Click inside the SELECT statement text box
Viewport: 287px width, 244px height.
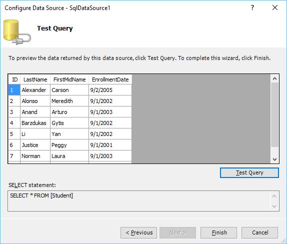coord(139,201)
